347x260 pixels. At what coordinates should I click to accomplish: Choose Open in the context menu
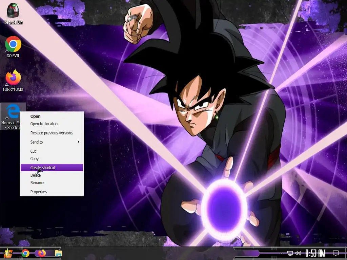coord(52,116)
